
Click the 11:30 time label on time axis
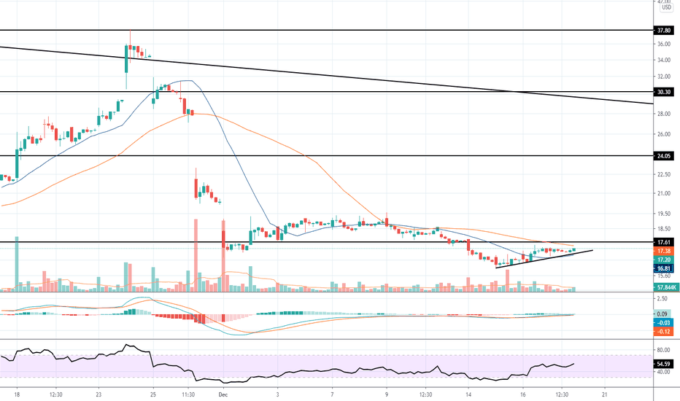[188, 394]
